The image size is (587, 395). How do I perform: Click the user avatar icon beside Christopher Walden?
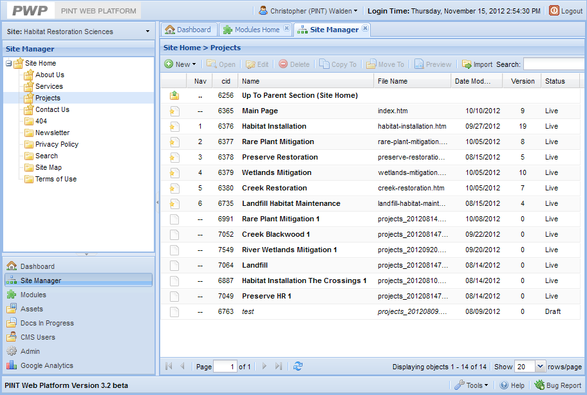(x=263, y=10)
